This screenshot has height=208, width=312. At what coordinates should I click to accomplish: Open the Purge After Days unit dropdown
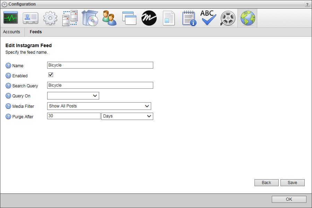[127, 116]
